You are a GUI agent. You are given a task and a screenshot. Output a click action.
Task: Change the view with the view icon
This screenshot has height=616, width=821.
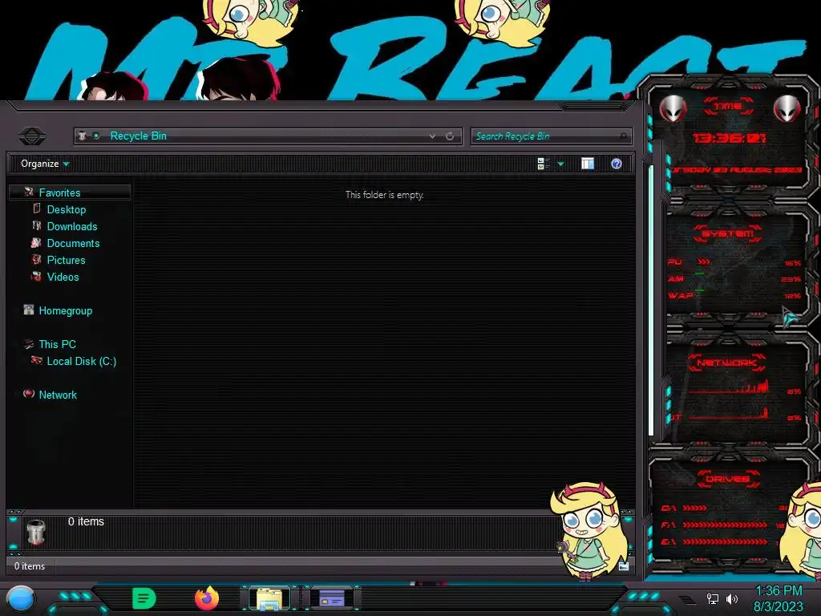tap(543, 164)
